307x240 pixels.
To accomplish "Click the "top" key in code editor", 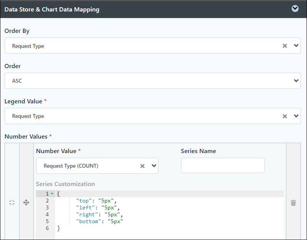I will (x=84, y=201).
